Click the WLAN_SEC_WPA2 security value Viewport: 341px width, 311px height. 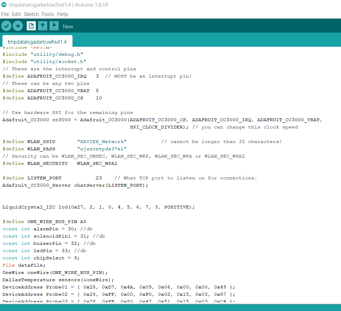pos(97,163)
